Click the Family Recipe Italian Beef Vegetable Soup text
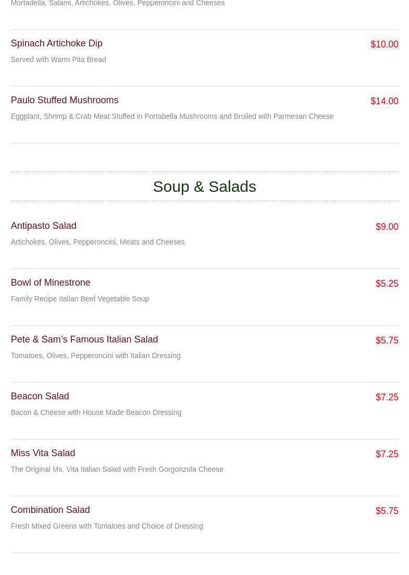The height and width of the screenshot is (575, 409). click(x=80, y=299)
